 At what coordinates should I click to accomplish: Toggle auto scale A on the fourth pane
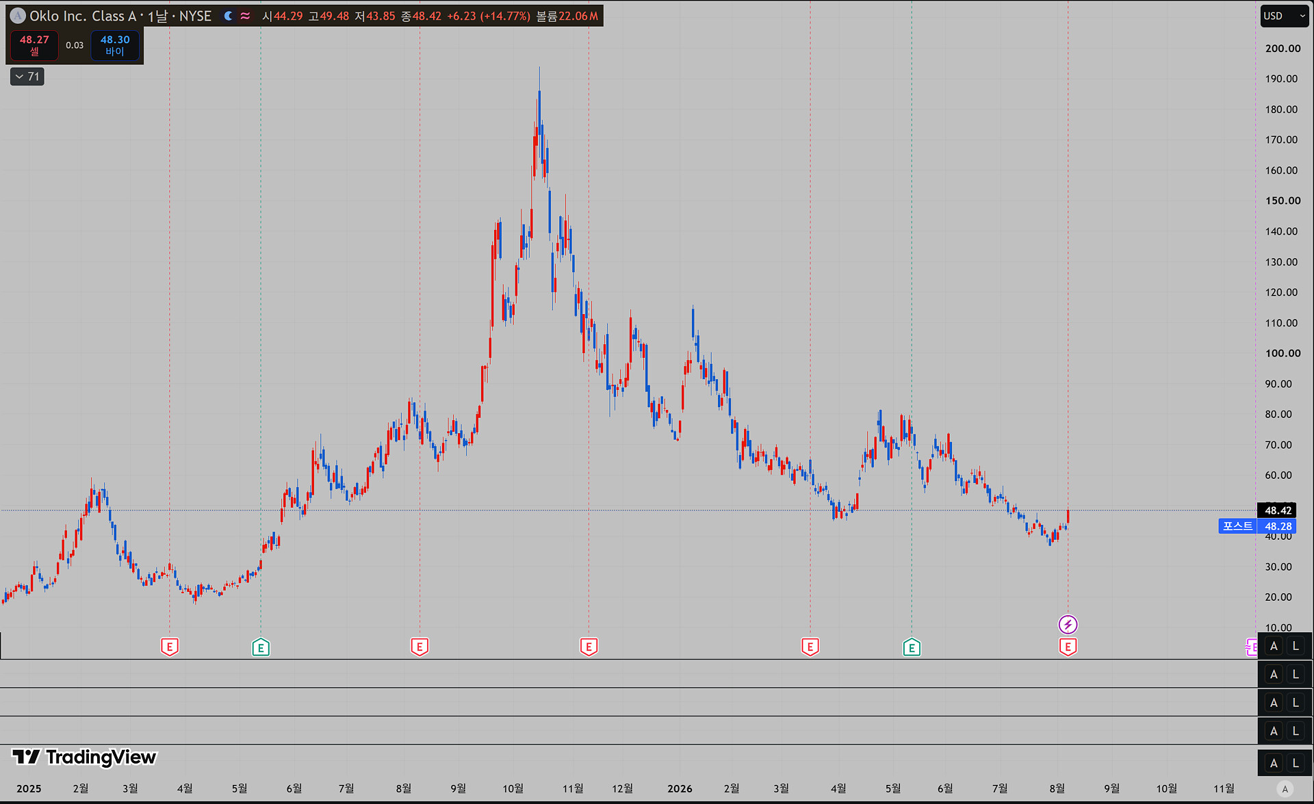[1274, 731]
